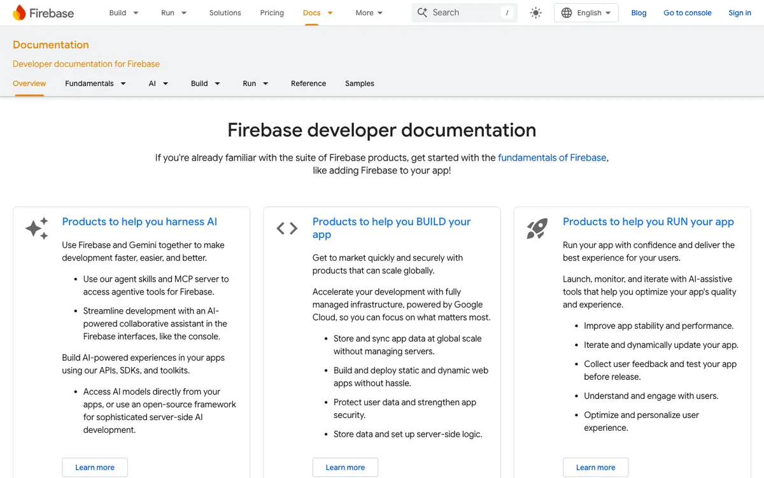Switch to the Reference tab
This screenshot has height=478, width=764.
[x=308, y=83]
